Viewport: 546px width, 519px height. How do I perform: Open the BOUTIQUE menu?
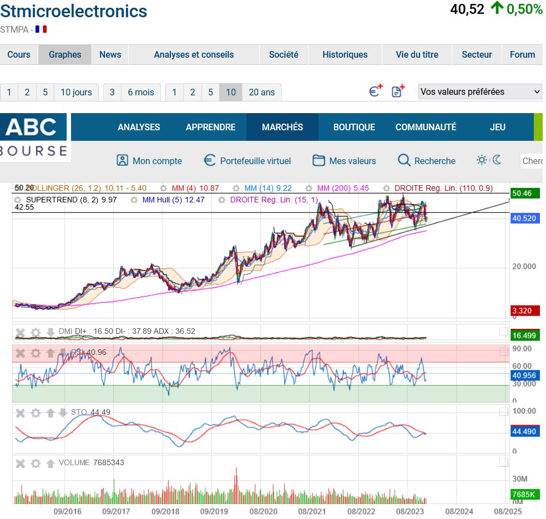coord(354,127)
